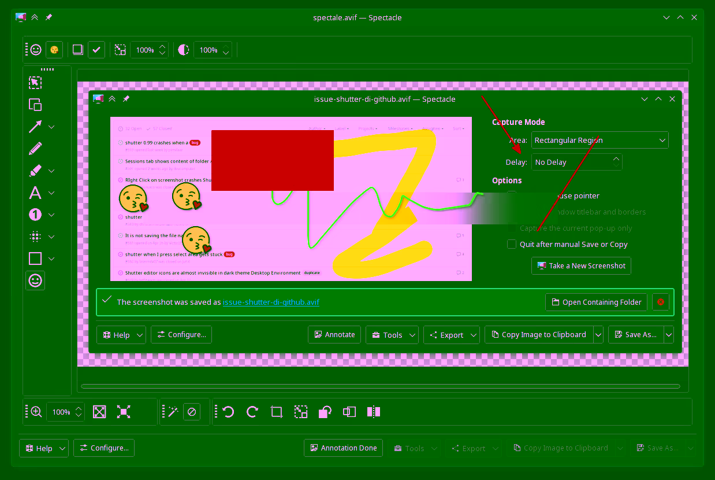Select the Text tool

pyautogui.click(x=35, y=193)
